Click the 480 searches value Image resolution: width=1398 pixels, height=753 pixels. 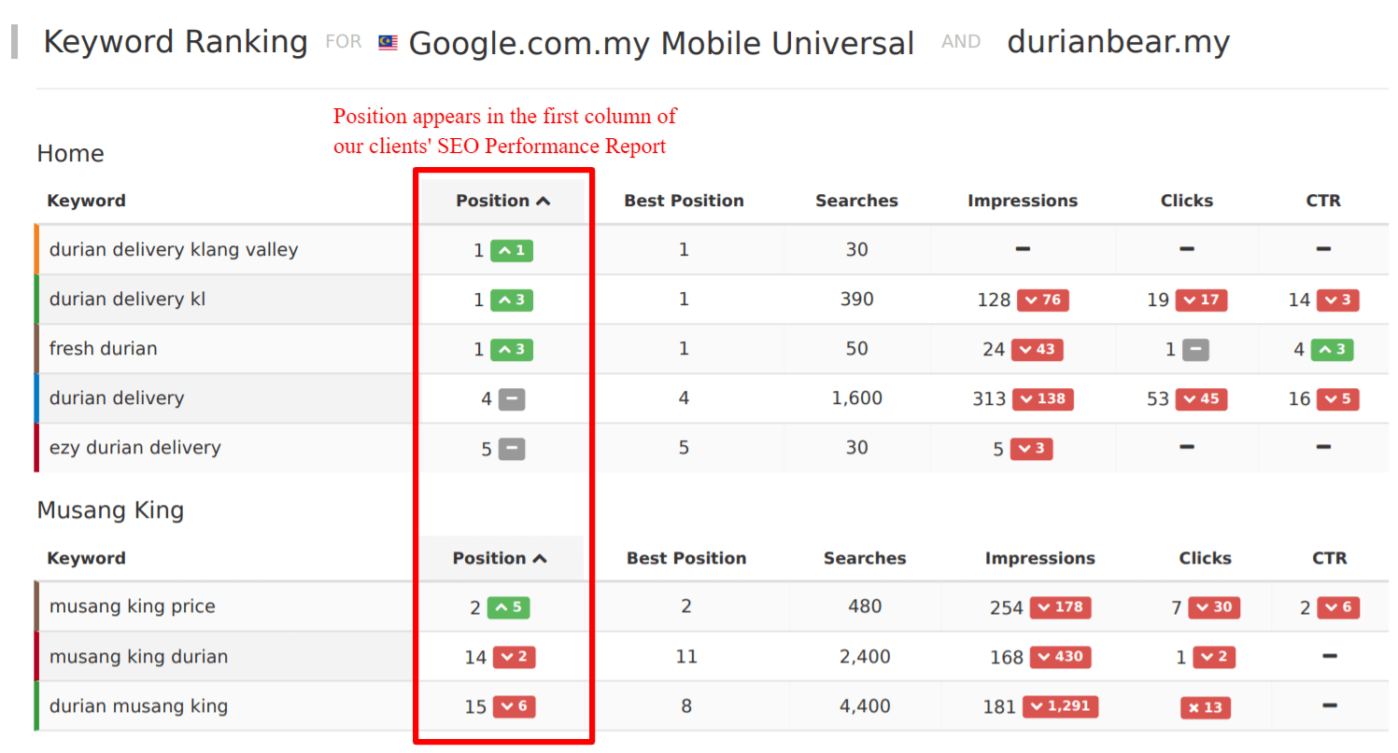coord(865,607)
